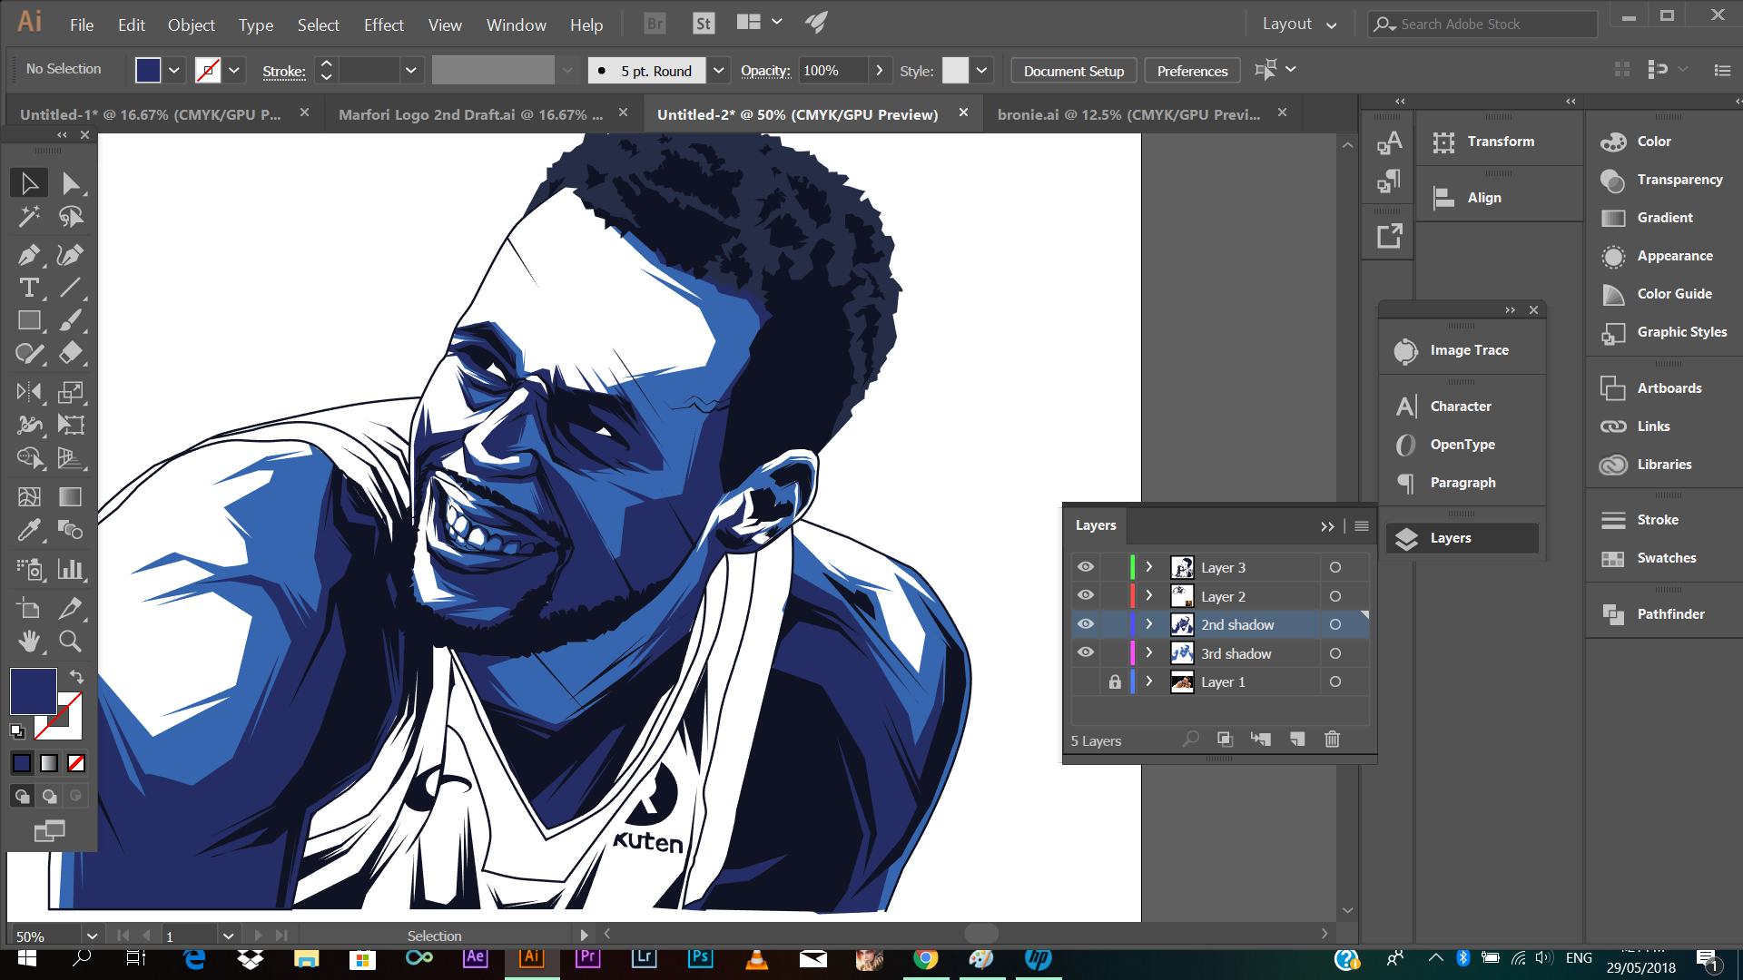The height and width of the screenshot is (980, 1743).
Task: Select the Hand tool
Action: point(29,642)
